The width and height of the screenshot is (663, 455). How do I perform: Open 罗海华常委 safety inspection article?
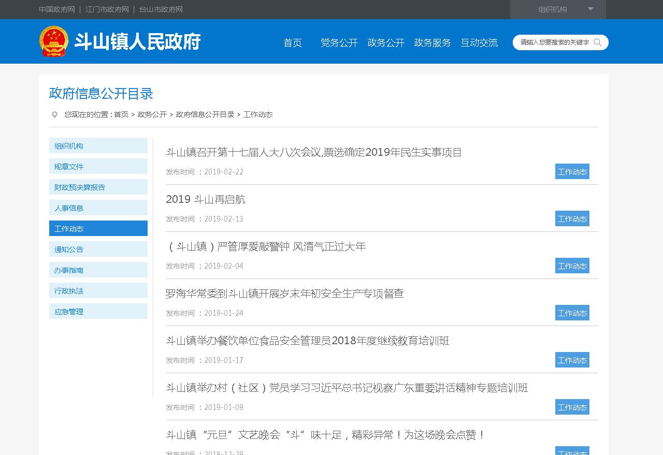tap(284, 294)
